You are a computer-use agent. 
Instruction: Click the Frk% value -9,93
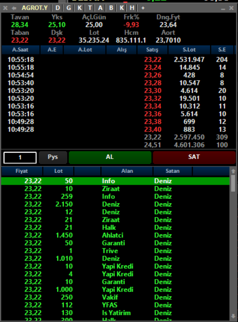pos(131,25)
